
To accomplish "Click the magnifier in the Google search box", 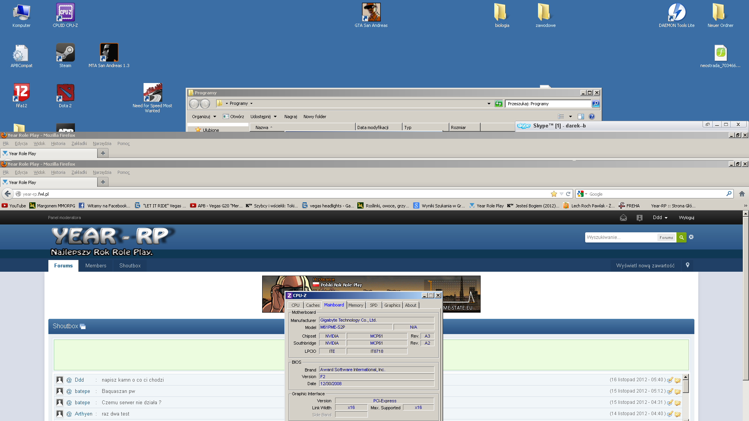I will 729,194.
